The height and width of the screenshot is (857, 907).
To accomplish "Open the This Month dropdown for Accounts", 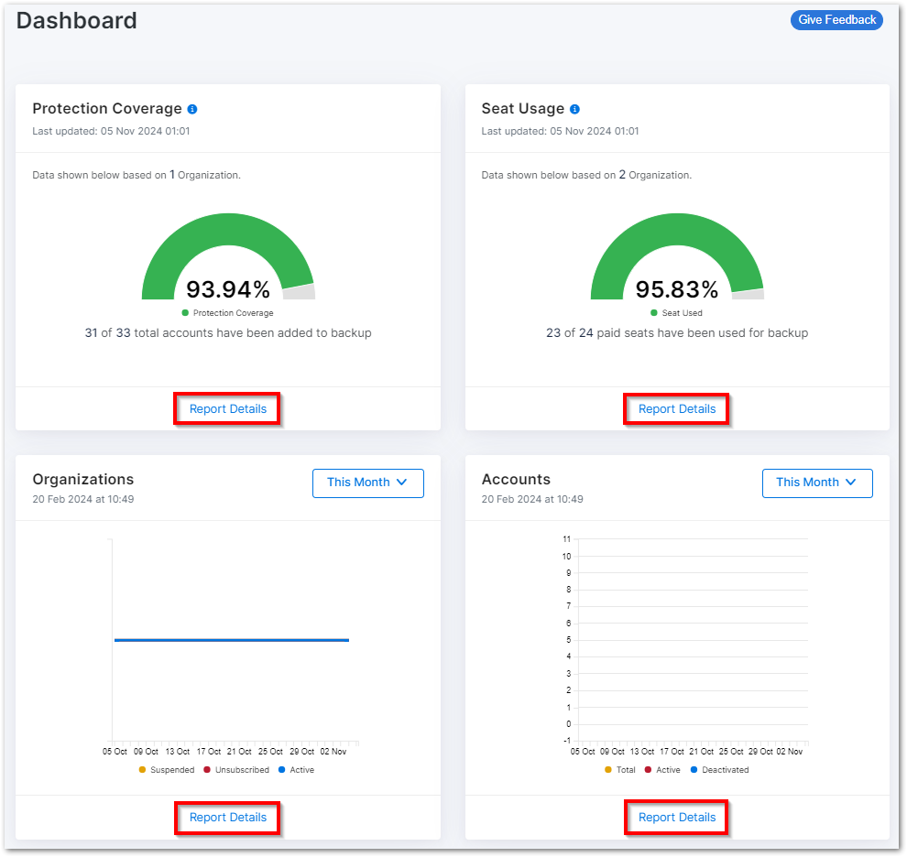I will click(817, 483).
